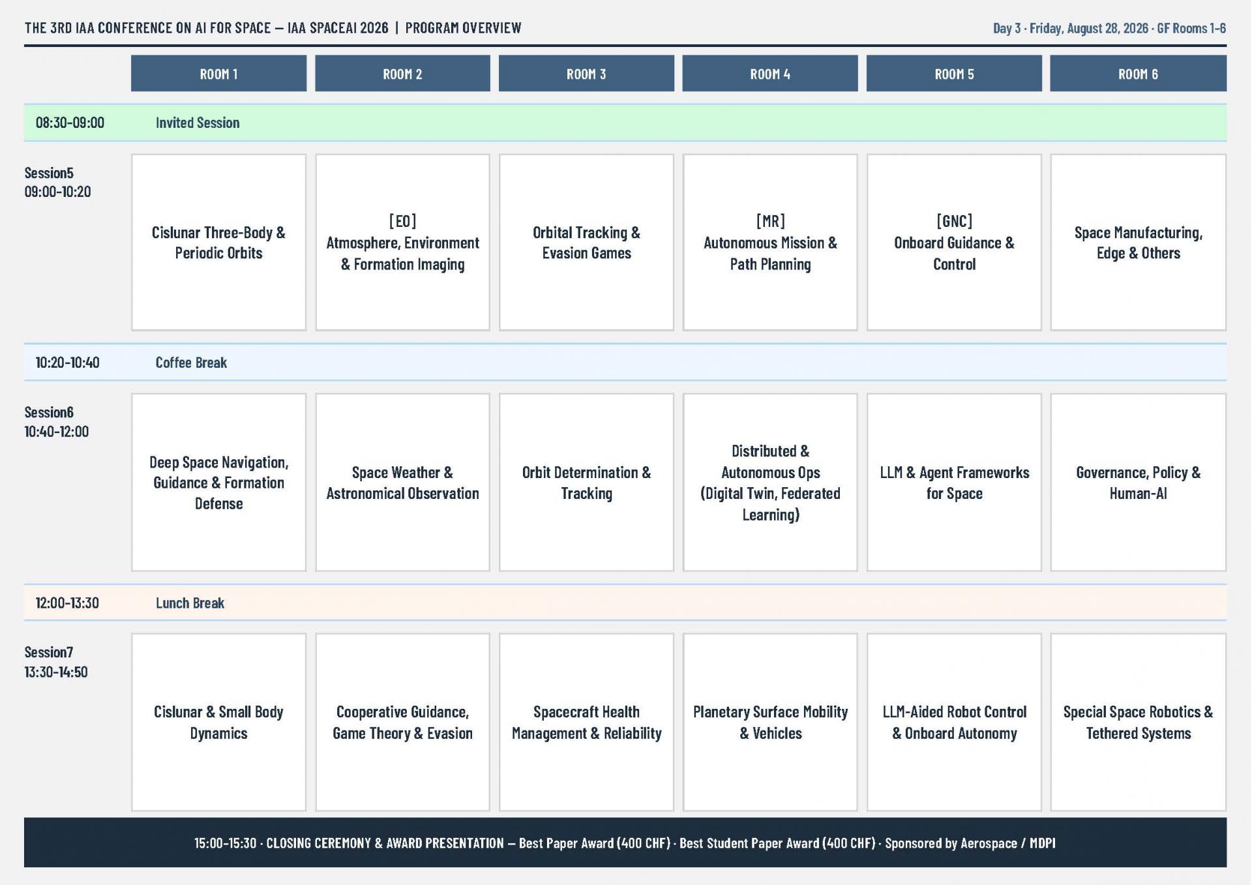Open Governance, Policy & Human-AI session
This screenshot has width=1252, height=885.
(x=1138, y=483)
